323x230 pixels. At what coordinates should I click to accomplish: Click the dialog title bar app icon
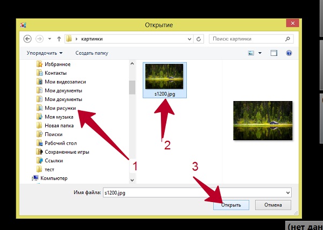point(23,25)
